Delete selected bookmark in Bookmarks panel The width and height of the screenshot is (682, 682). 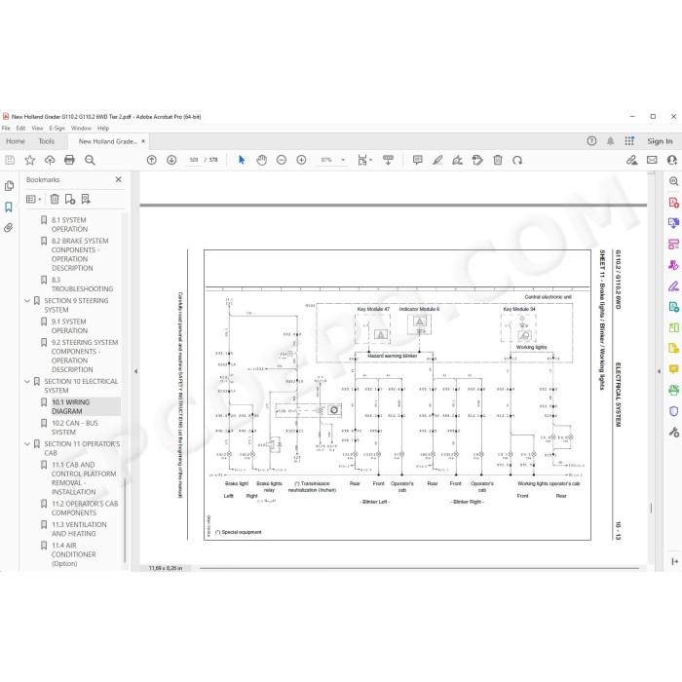pyautogui.click(x=55, y=199)
